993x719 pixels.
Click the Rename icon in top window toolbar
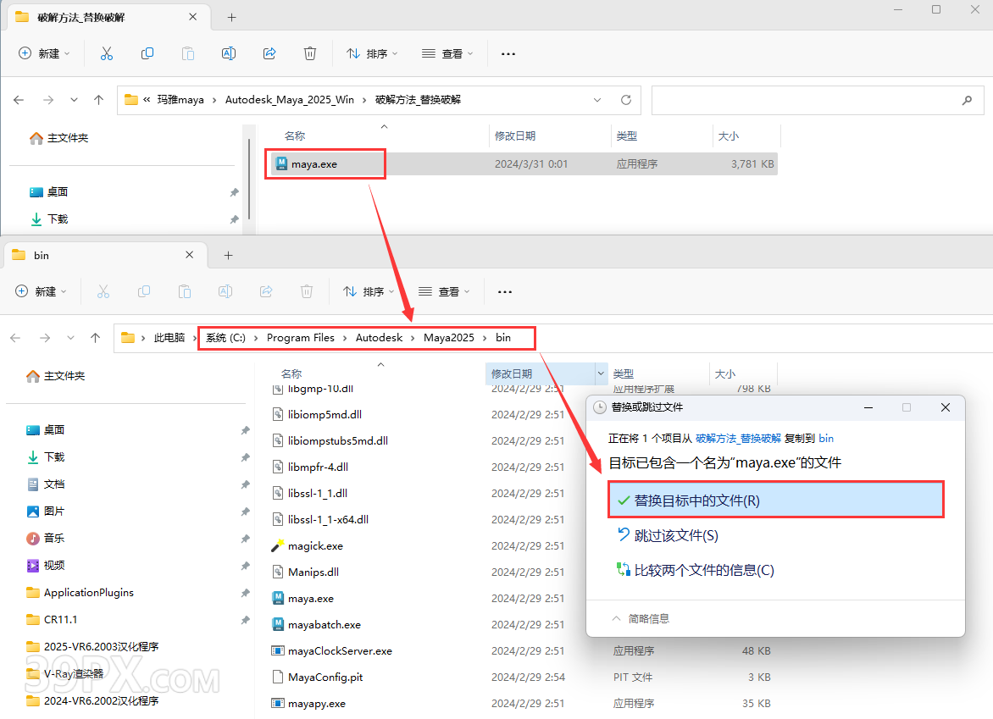pyautogui.click(x=229, y=54)
